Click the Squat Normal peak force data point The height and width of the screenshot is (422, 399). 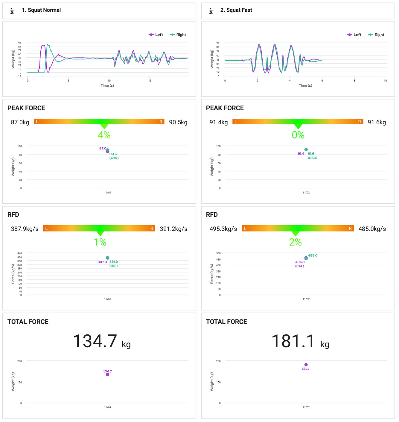107,151
